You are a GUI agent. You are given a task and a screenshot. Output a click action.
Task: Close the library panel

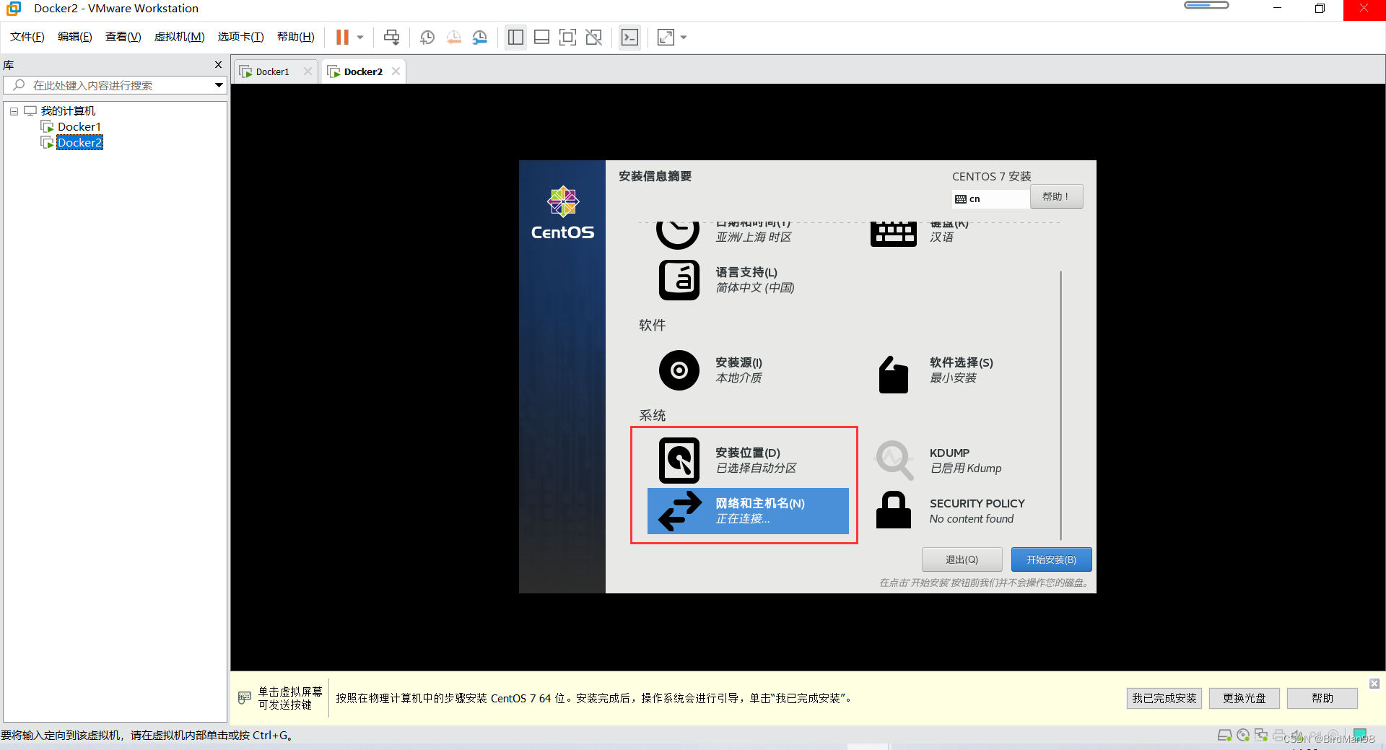pos(218,65)
